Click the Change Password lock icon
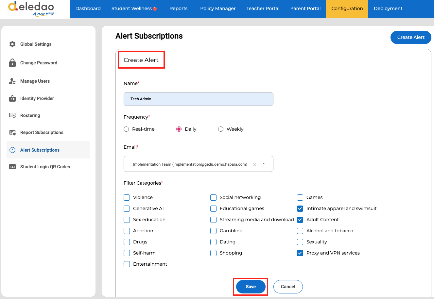Image resolution: width=434 pixels, height=299 pixels. [x=12, y=63]
